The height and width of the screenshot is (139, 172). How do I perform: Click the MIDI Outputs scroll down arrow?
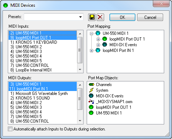click(80, 121)
